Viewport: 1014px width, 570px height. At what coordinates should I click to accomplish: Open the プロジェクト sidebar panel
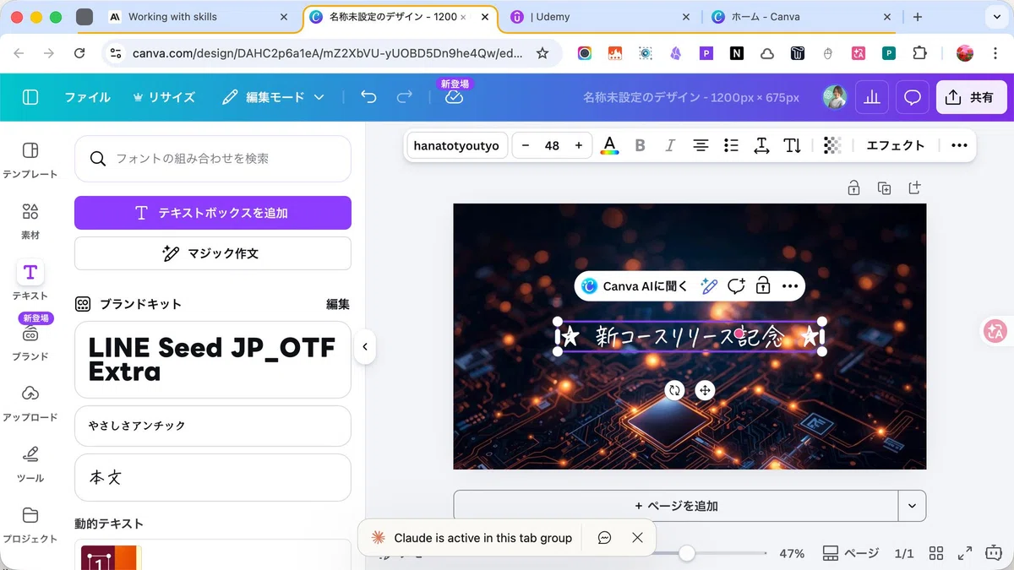30,524
